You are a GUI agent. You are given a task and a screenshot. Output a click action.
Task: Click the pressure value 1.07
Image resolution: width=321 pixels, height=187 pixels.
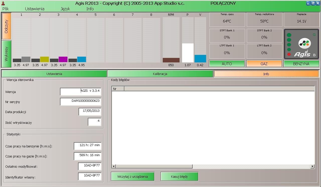click(188, 65)
